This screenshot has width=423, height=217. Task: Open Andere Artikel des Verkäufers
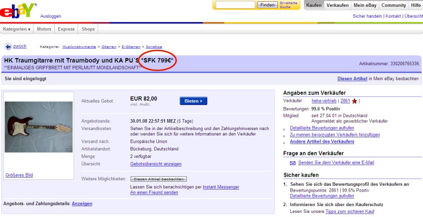(x=322, y=141)
